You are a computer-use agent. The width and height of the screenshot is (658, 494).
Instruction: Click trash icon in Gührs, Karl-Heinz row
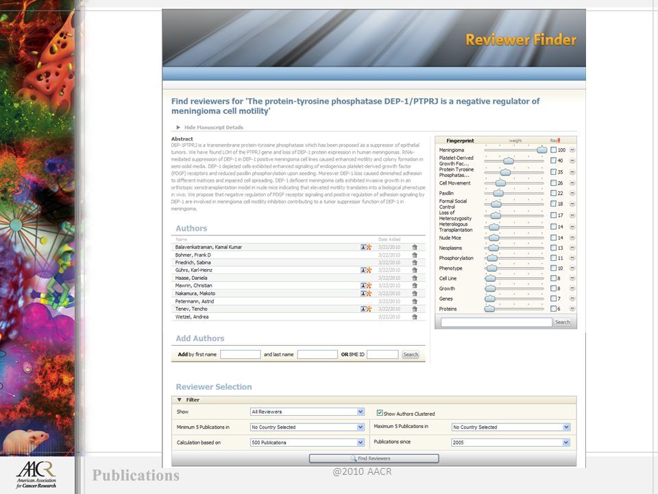coord(415,270)
